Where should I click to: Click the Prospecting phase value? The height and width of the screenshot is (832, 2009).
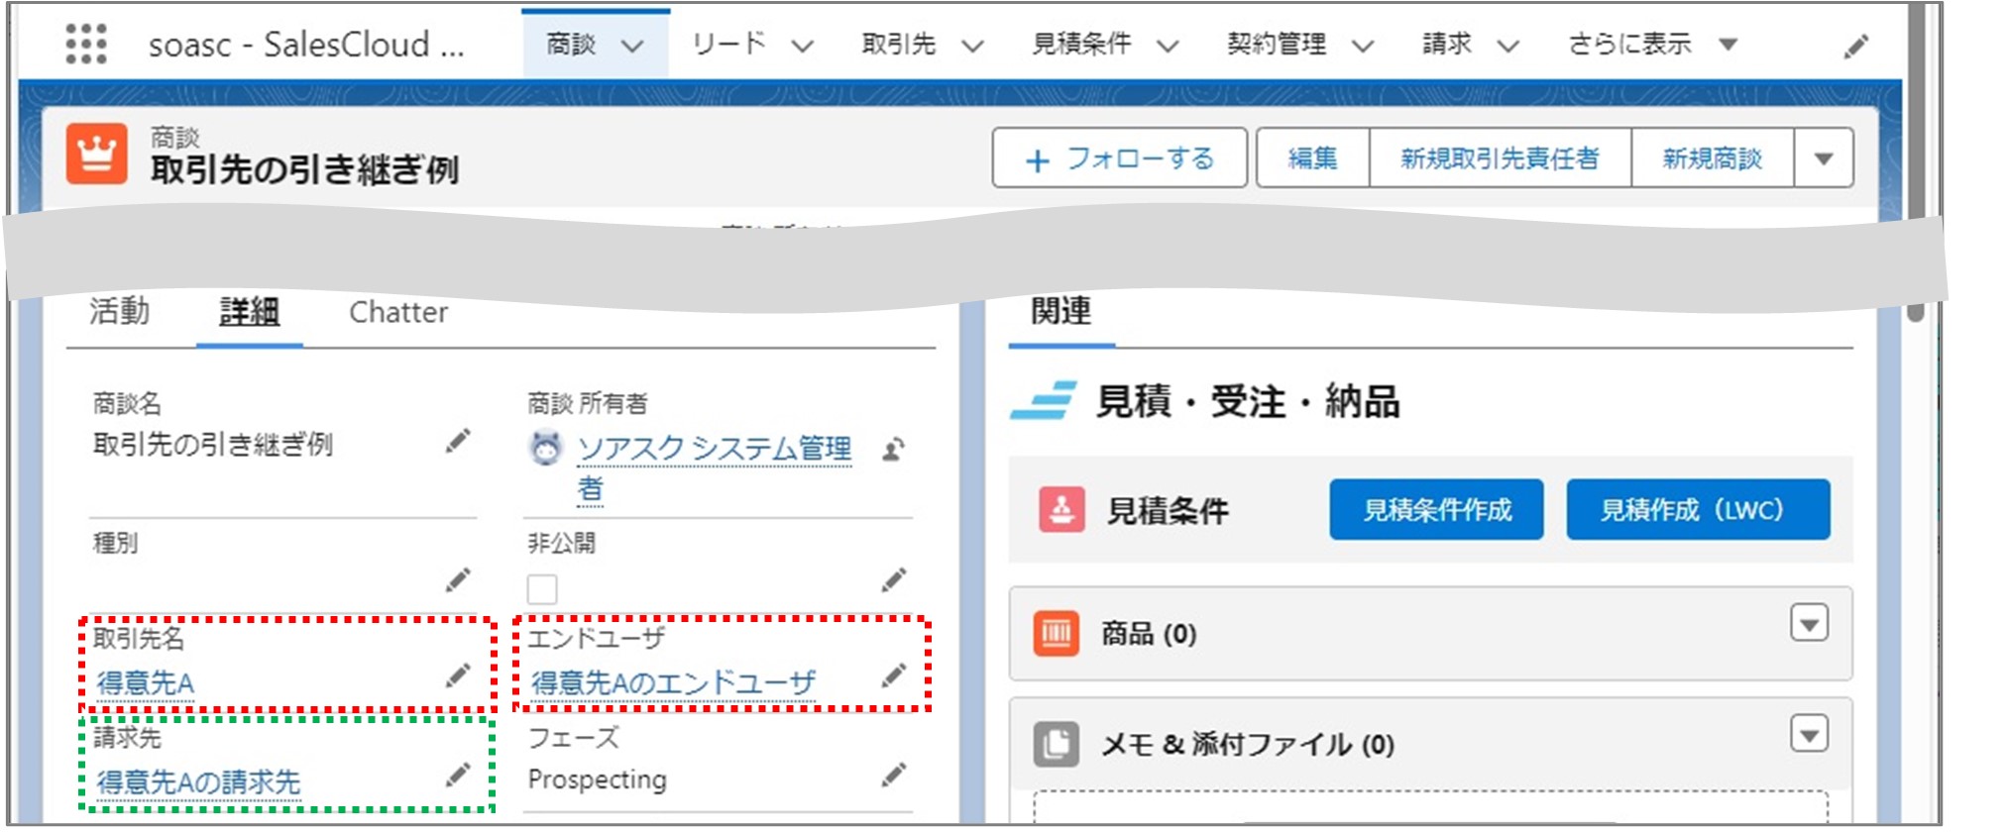tap(598, 780)
